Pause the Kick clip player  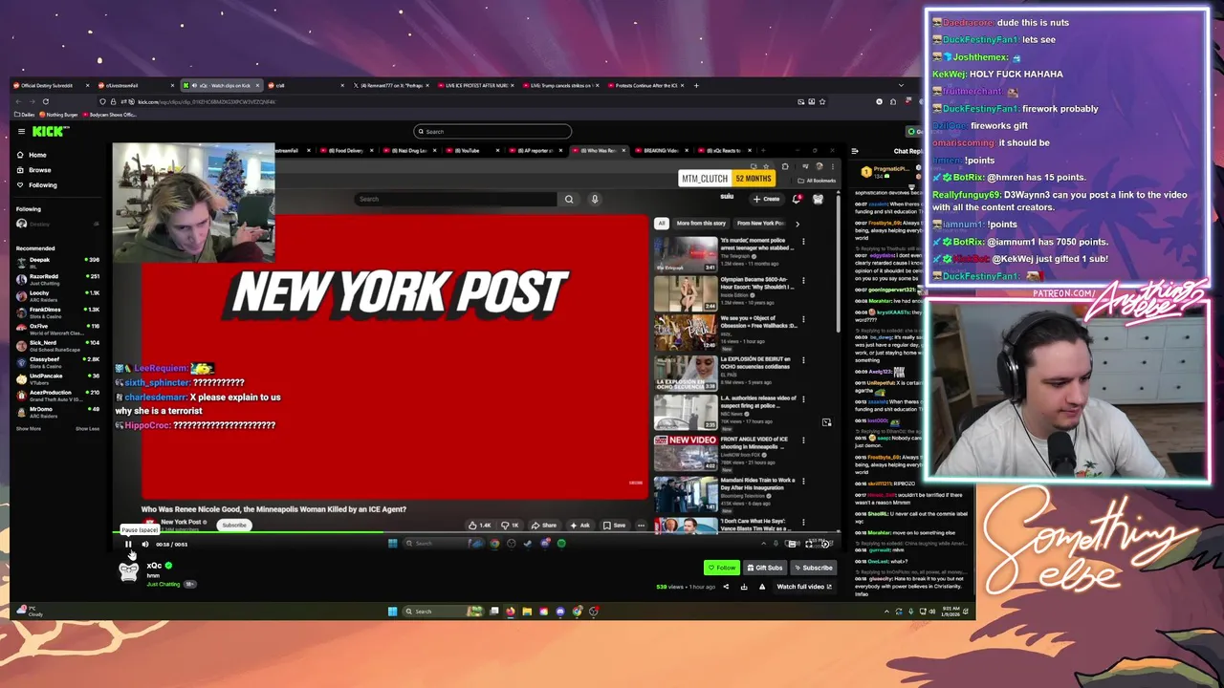coord(128,544)
